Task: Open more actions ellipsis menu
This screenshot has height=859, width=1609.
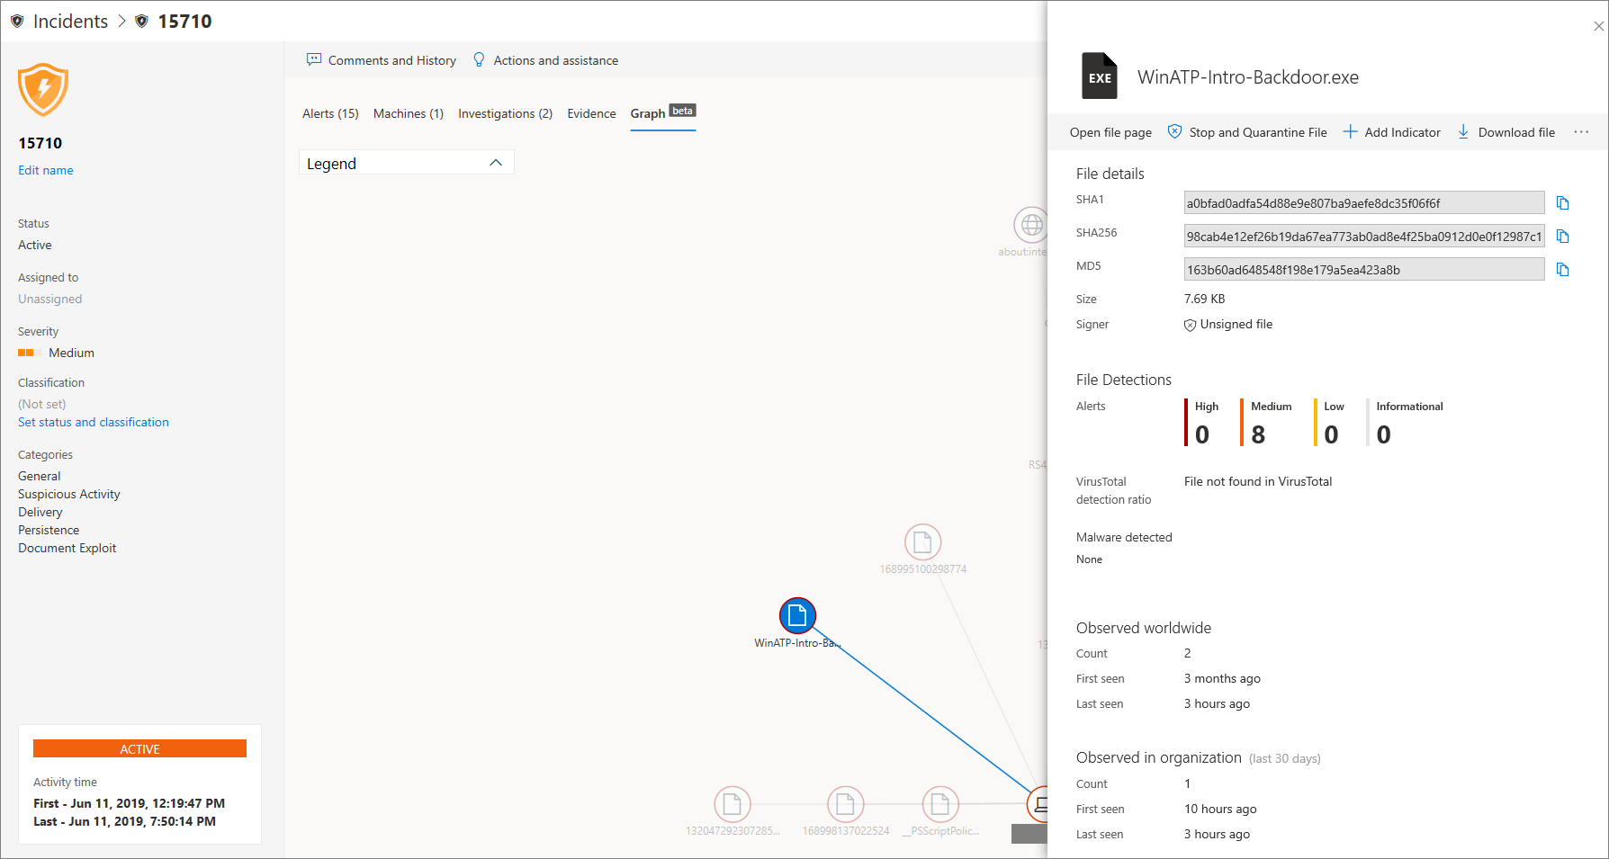Action: 1581,132
